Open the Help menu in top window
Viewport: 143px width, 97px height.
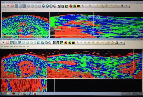[32, 10]
